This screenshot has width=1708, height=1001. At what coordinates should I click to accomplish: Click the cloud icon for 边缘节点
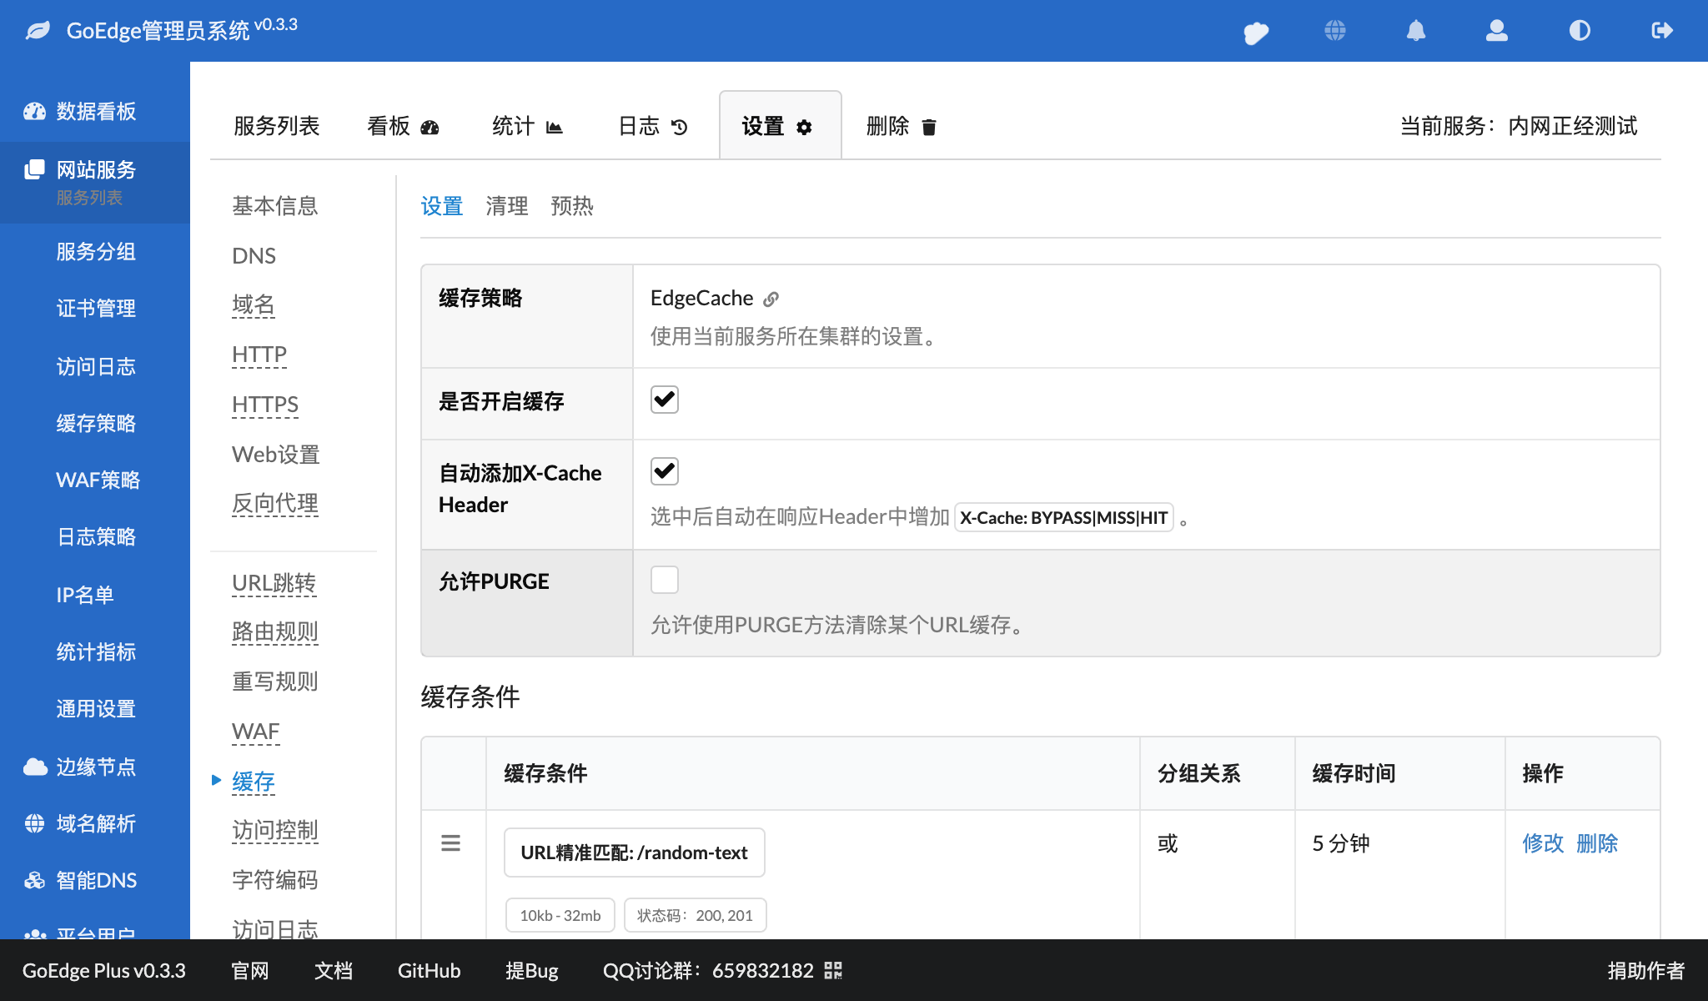(35, 767)
